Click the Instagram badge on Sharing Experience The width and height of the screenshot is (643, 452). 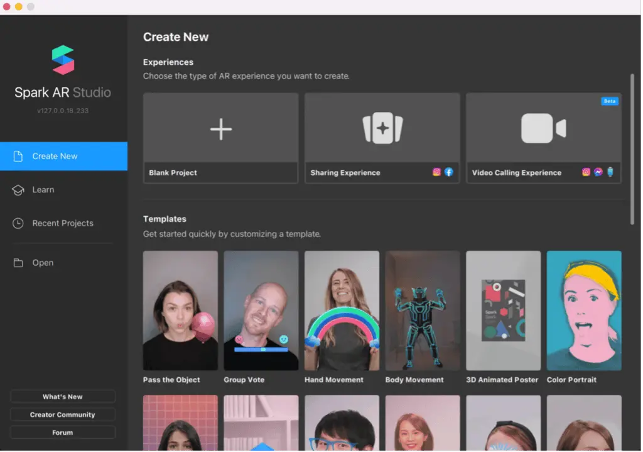click(x=437, y=172)
